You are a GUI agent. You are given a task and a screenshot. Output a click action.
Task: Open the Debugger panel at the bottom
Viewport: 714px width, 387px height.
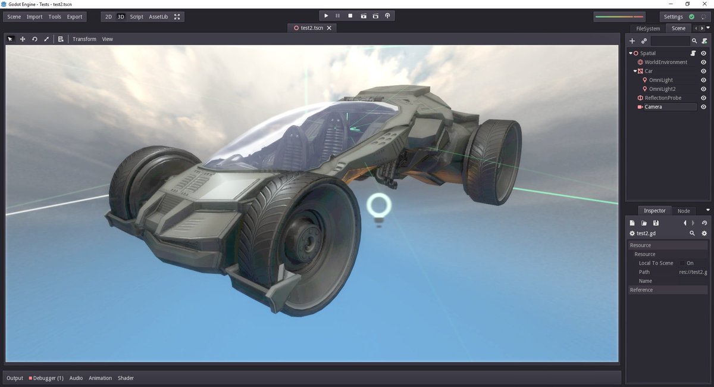(x=48, y=377)
